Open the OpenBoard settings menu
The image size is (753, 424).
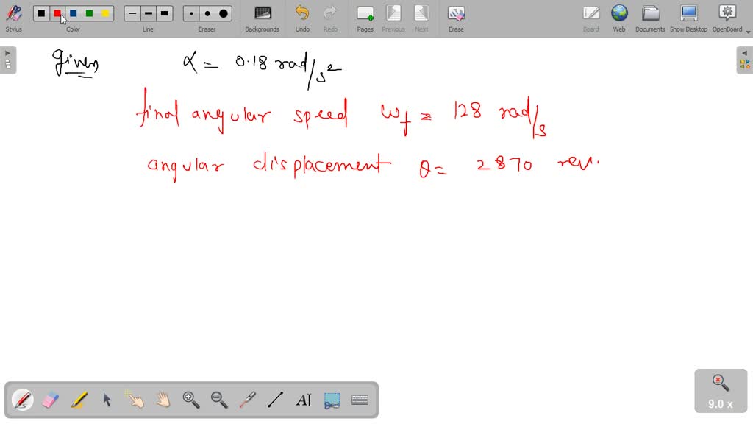point(727,18)
